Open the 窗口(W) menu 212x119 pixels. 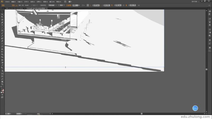click(x=52, y=1)
